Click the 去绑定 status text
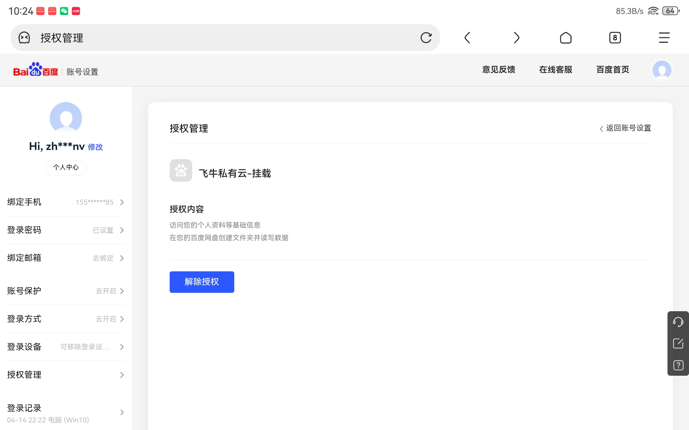 coord(103,258)
